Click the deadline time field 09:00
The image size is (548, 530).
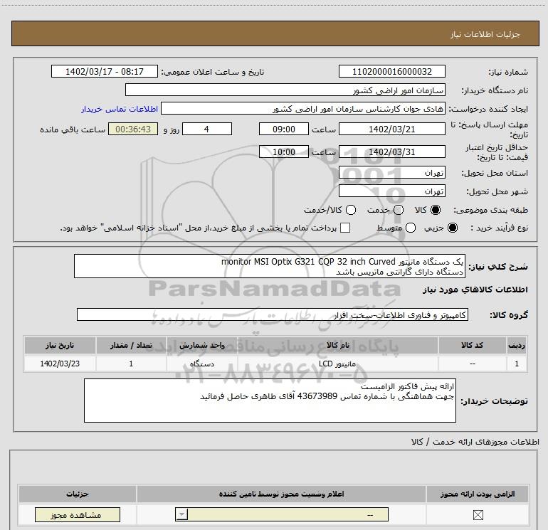point(284,129)
